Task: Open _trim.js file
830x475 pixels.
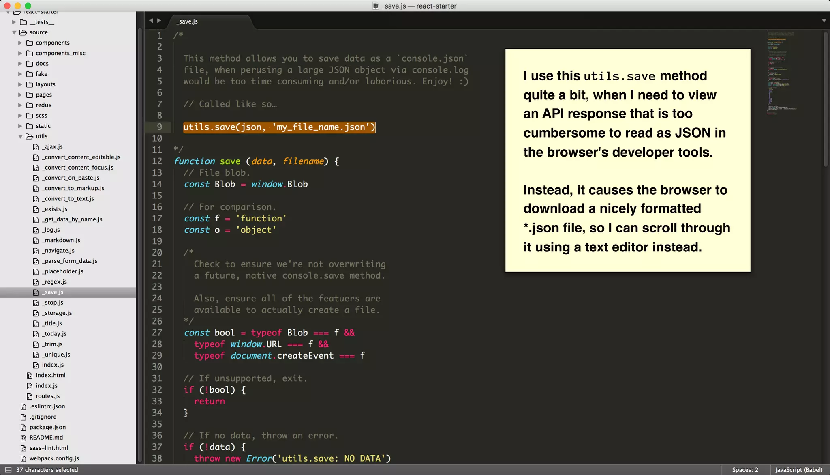Action: click(x=52, y=344)
